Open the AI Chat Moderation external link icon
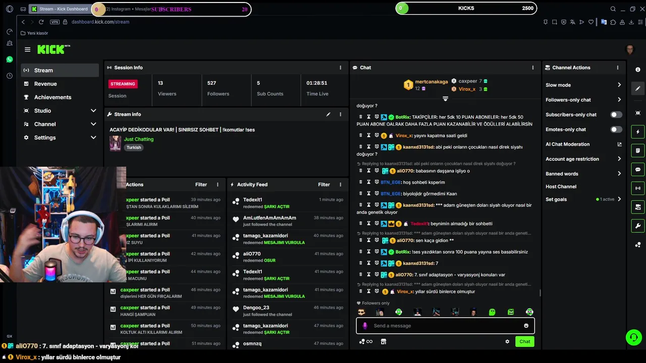Screen dimensions: 646x363 pos(619,144)
